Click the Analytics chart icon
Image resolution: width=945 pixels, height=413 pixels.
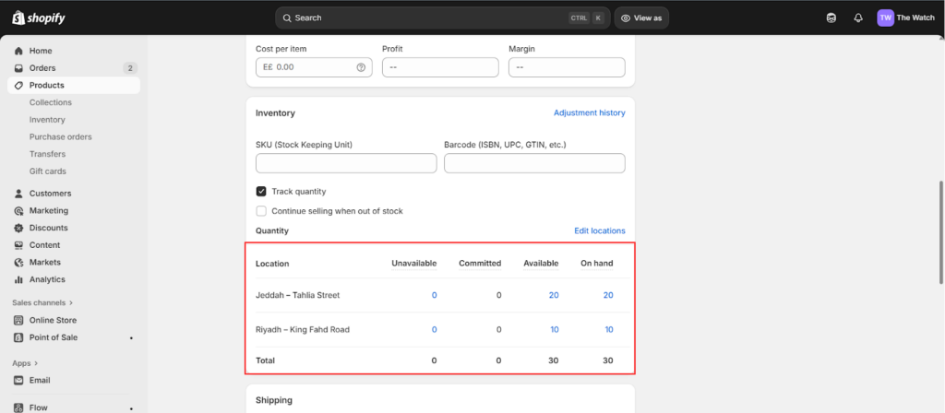(18, 279)
